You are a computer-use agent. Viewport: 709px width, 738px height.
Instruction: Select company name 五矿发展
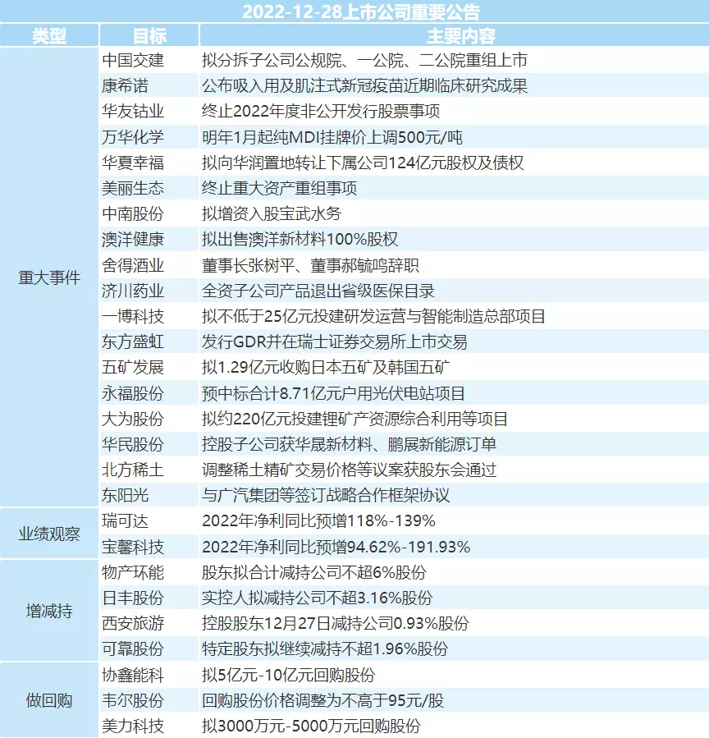(x=133, y=367)
